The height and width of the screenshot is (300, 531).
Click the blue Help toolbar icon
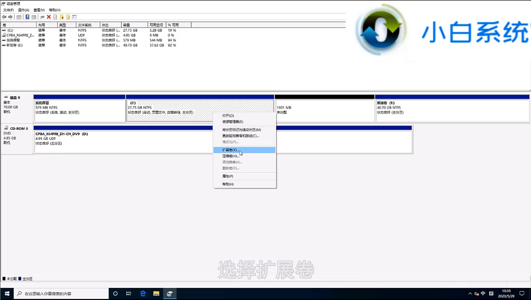pos(28,17)
